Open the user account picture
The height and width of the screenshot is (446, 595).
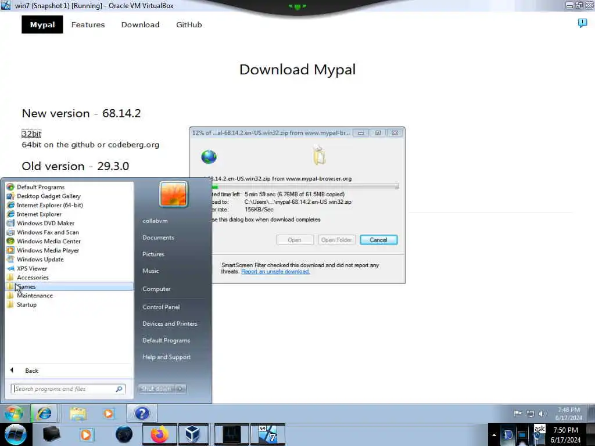point(173,194)
